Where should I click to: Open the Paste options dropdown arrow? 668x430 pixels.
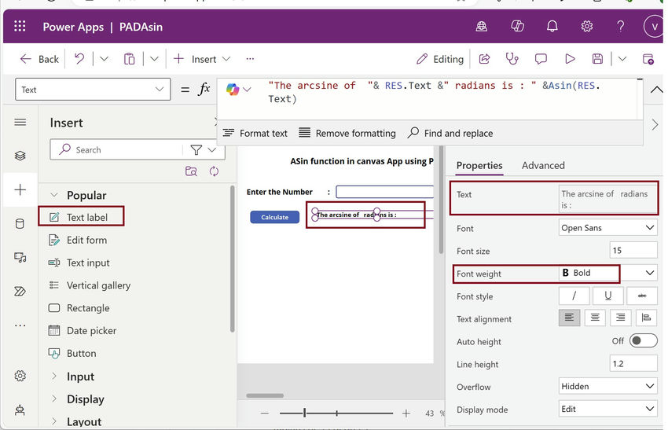(x=154, y=59)
